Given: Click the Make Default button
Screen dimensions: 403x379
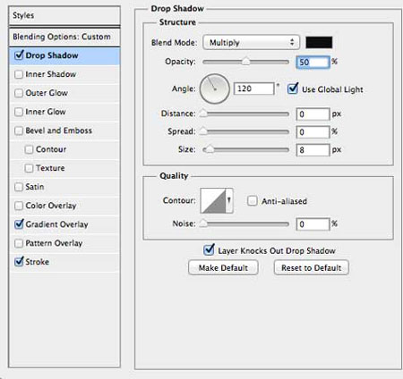Looking at the screenshot, I should [223, 267].
